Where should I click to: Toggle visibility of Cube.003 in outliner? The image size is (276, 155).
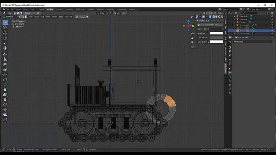coord(272,16)
